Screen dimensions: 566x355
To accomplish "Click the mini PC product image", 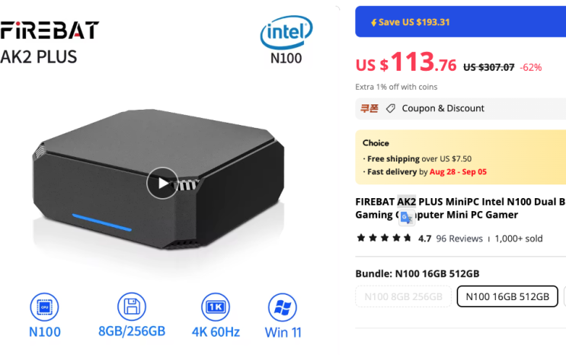I will pyautogui.click(x=158, y=179).
